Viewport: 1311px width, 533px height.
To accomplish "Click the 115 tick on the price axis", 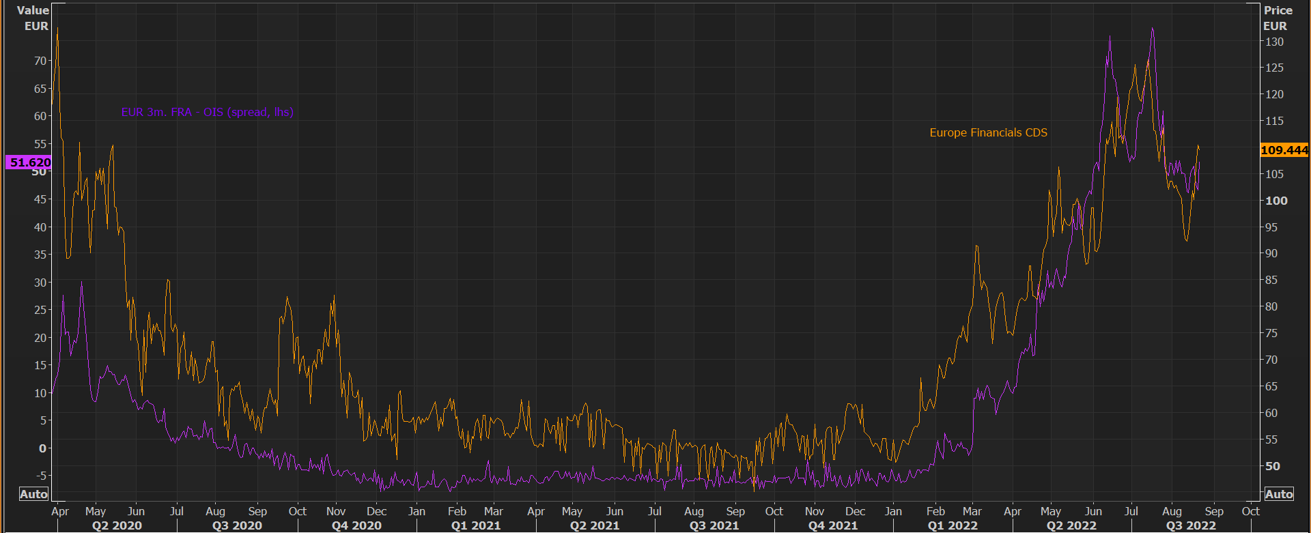I will (1274, 121).
